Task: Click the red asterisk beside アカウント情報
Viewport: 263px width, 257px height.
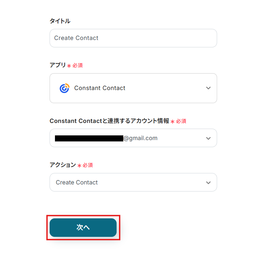Action: 173,122
